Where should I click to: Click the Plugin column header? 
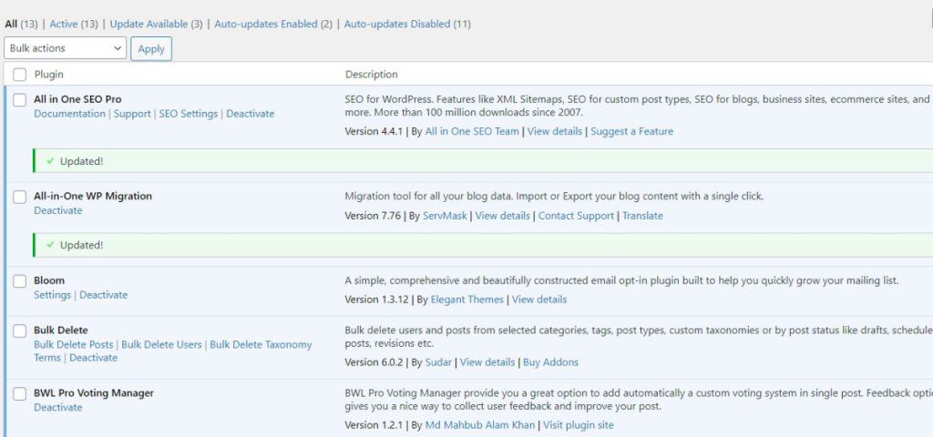49,75
